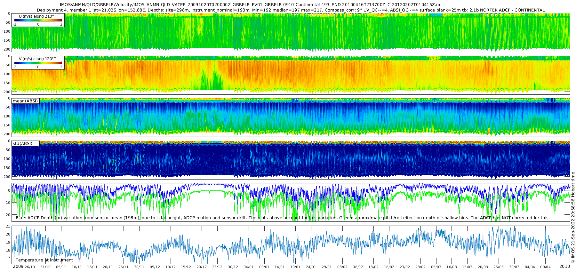This screenshot has width=576, height=272.
Task: Click the 'Deployment 4, member 1' subtitle line
Action: (x=291, y=10)
